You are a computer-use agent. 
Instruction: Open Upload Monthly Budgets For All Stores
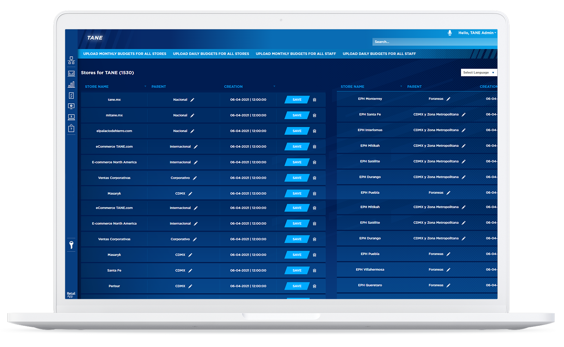(x=124, y=54)
